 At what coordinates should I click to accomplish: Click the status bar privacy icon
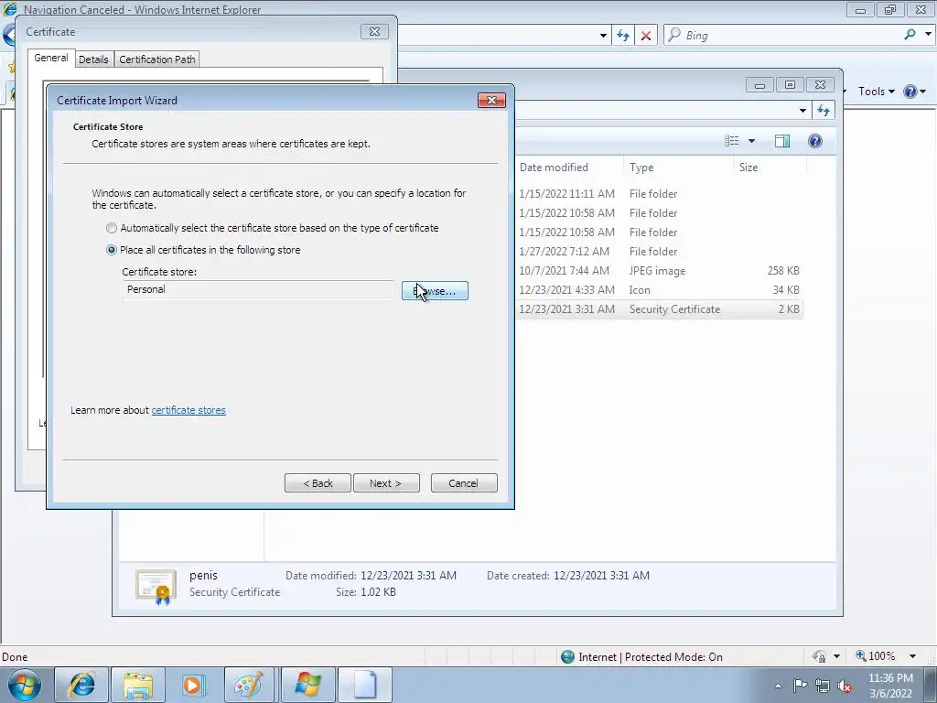click(819, 656)
